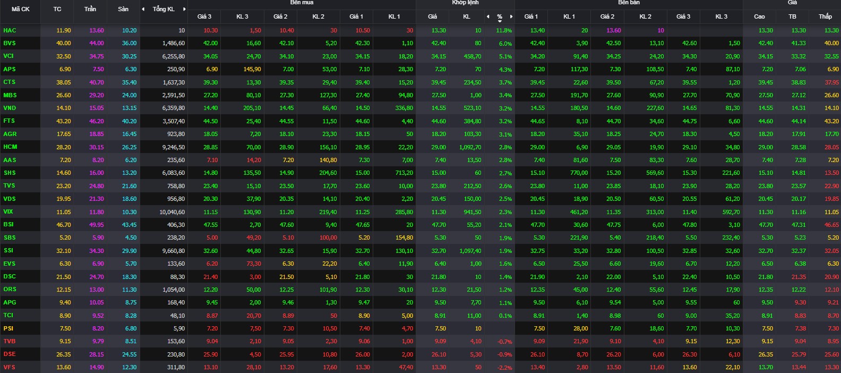Click matched volume 1,092,70 in HCM row

[x=470, y=147]
